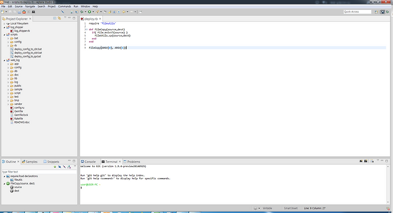Screen dimensions: 393x213
Task: Collapse the scripts project
Action: [x=4, y=34]
